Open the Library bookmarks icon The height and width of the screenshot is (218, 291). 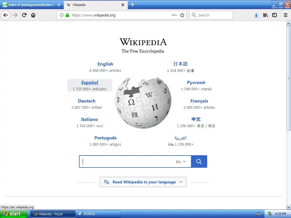click(x=265, y=15)
